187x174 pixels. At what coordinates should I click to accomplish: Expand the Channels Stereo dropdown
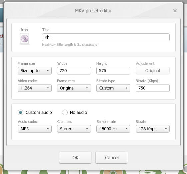74,129
